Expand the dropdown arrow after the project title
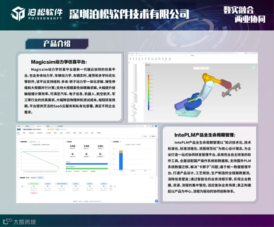Image resolution: width=274 pixels, height=227 pixels. click(x=46, y=129)
